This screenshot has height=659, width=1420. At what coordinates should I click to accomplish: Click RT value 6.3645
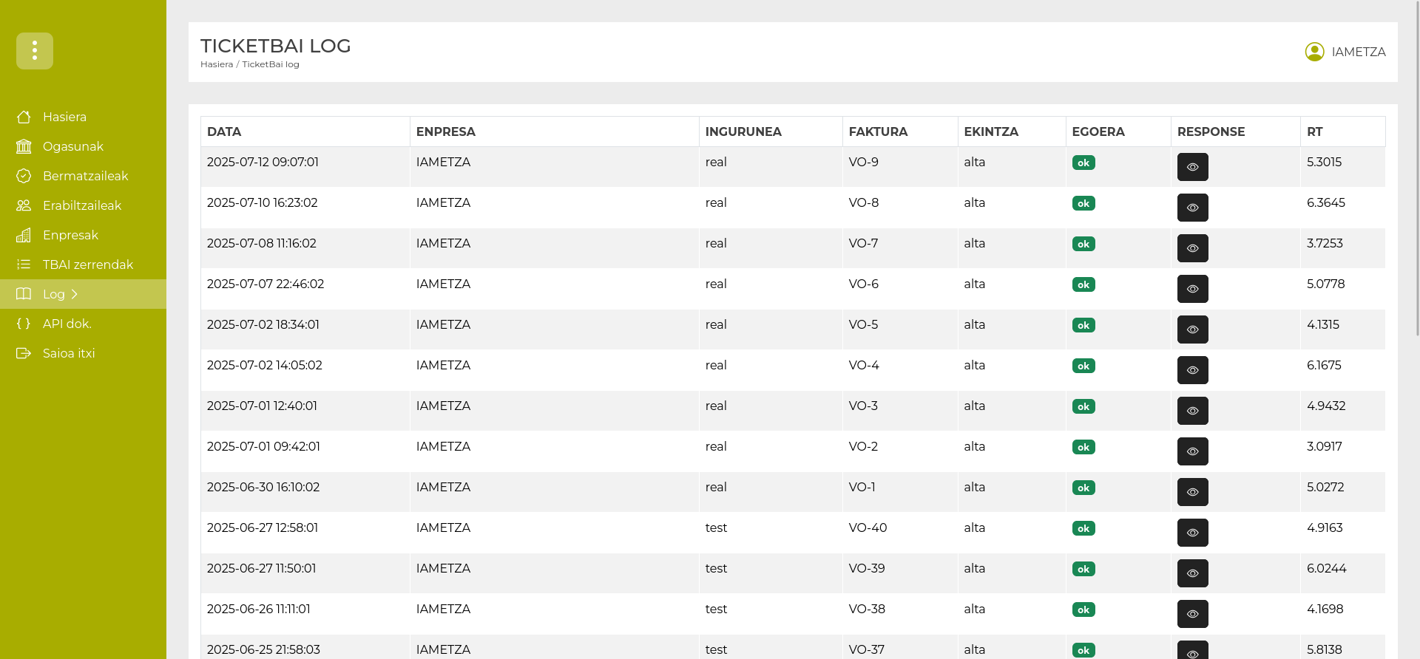(1326, 202)
